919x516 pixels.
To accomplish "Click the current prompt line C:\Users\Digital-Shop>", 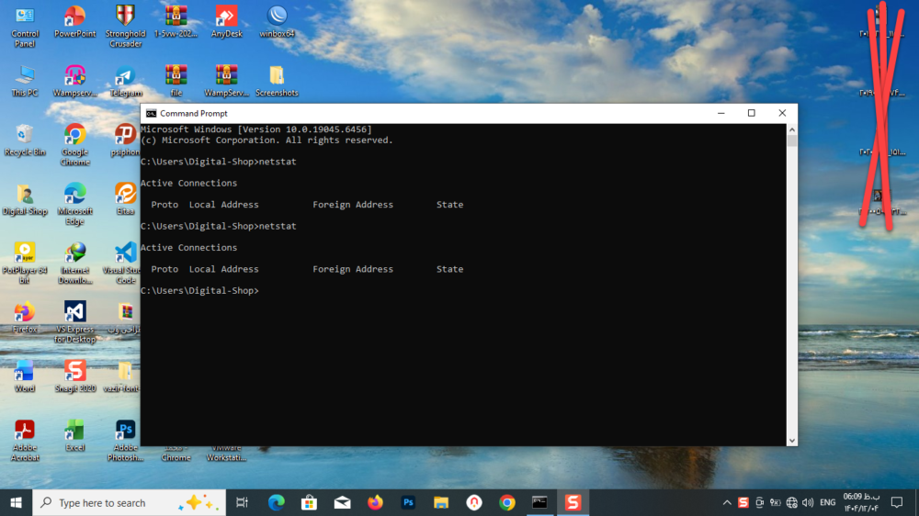I will 199,290.
